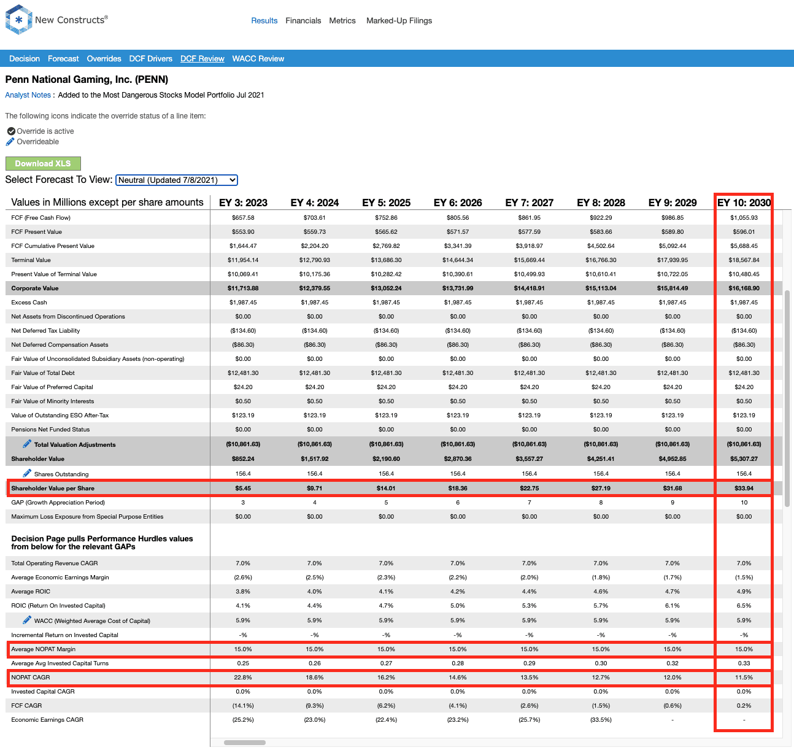Open the Metrics tab

[342, 21]
